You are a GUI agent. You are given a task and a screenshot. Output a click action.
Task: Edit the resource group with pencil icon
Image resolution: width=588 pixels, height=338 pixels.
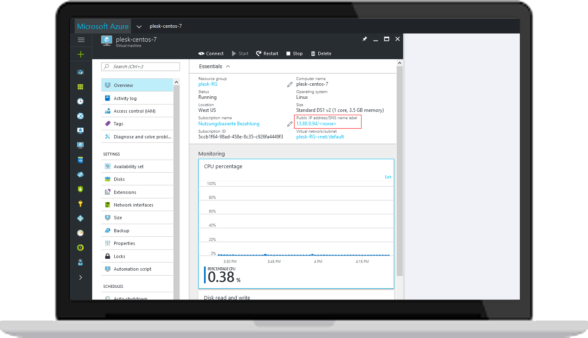click(x=290, y=84)
